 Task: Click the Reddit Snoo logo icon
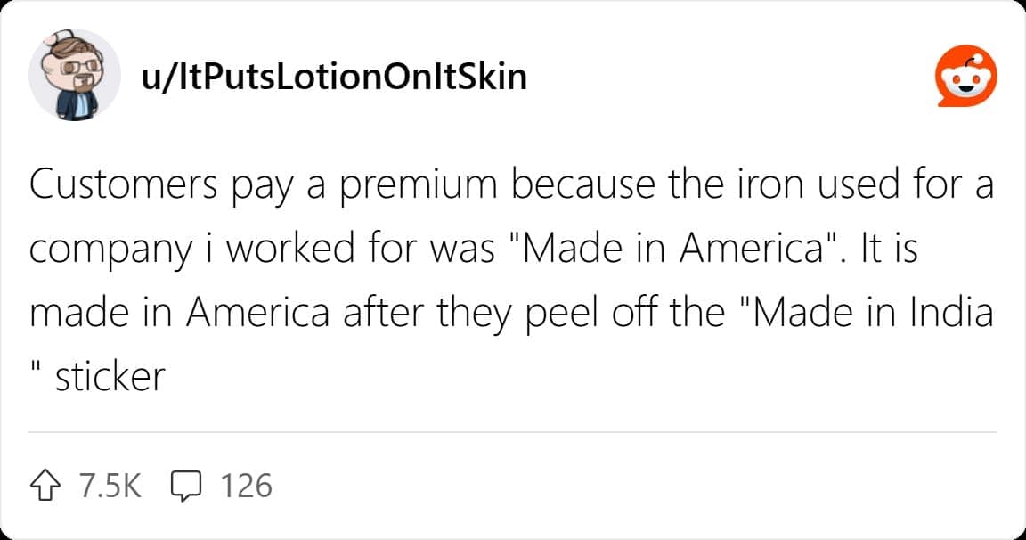[x=965, y=78]
